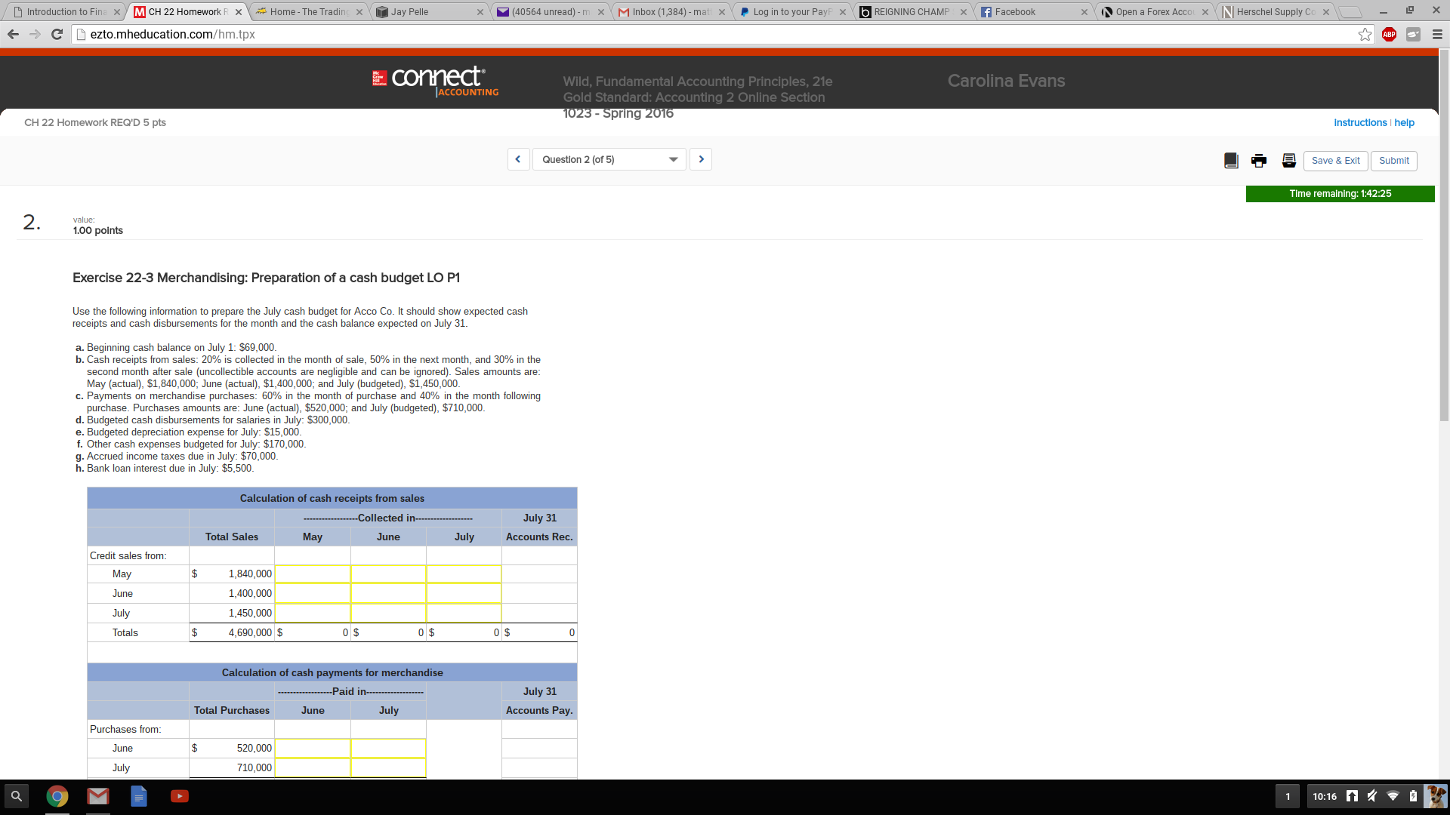Open YouTube app in the shelf

pyautogui.click(x=180, y=796)
